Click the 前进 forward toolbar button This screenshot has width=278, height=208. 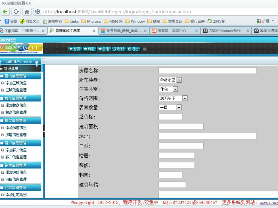(x=104, y=49)
